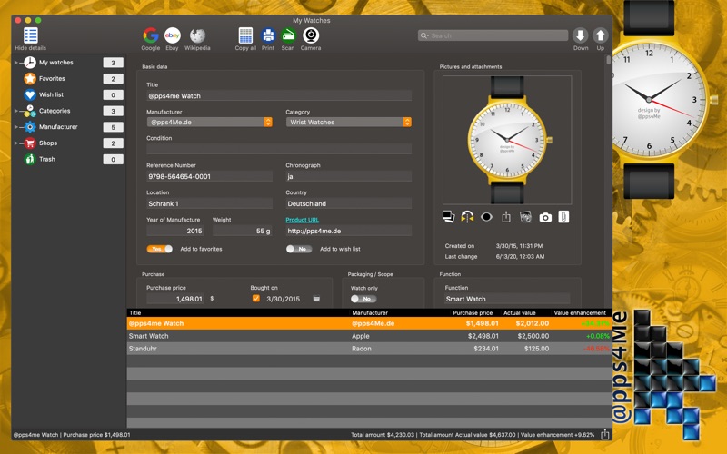Screen dimensions: 727x454
Task: Expand the My watches tree arrow
Action: 16,63
